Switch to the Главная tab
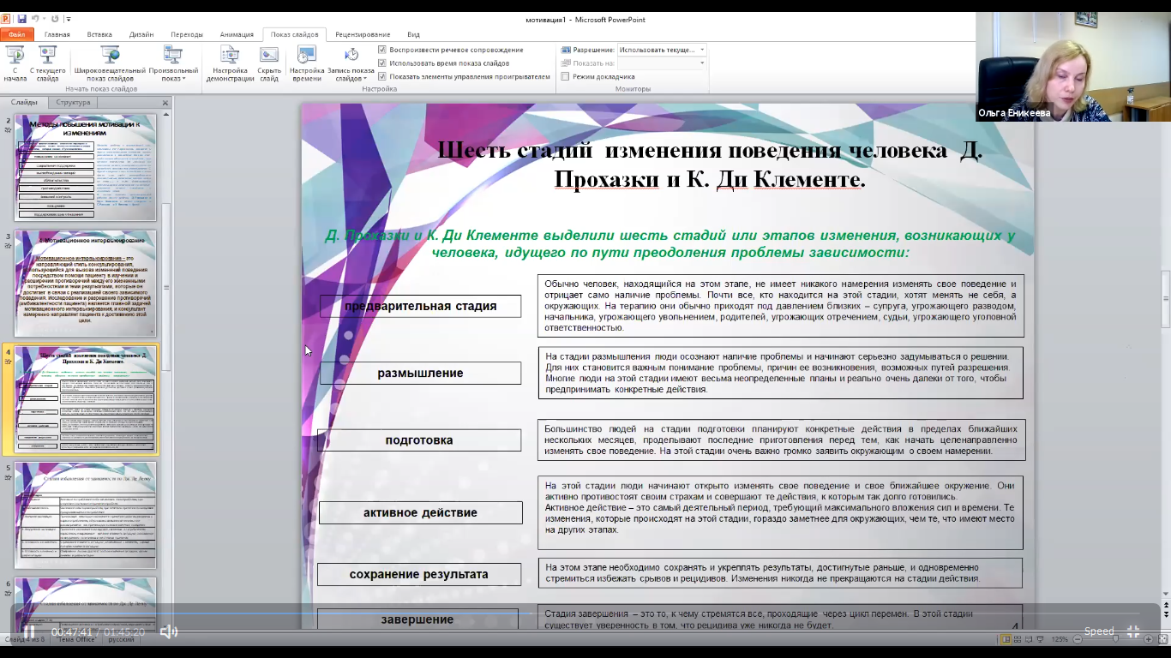The image size is (1171, 658). click(57, 34)
